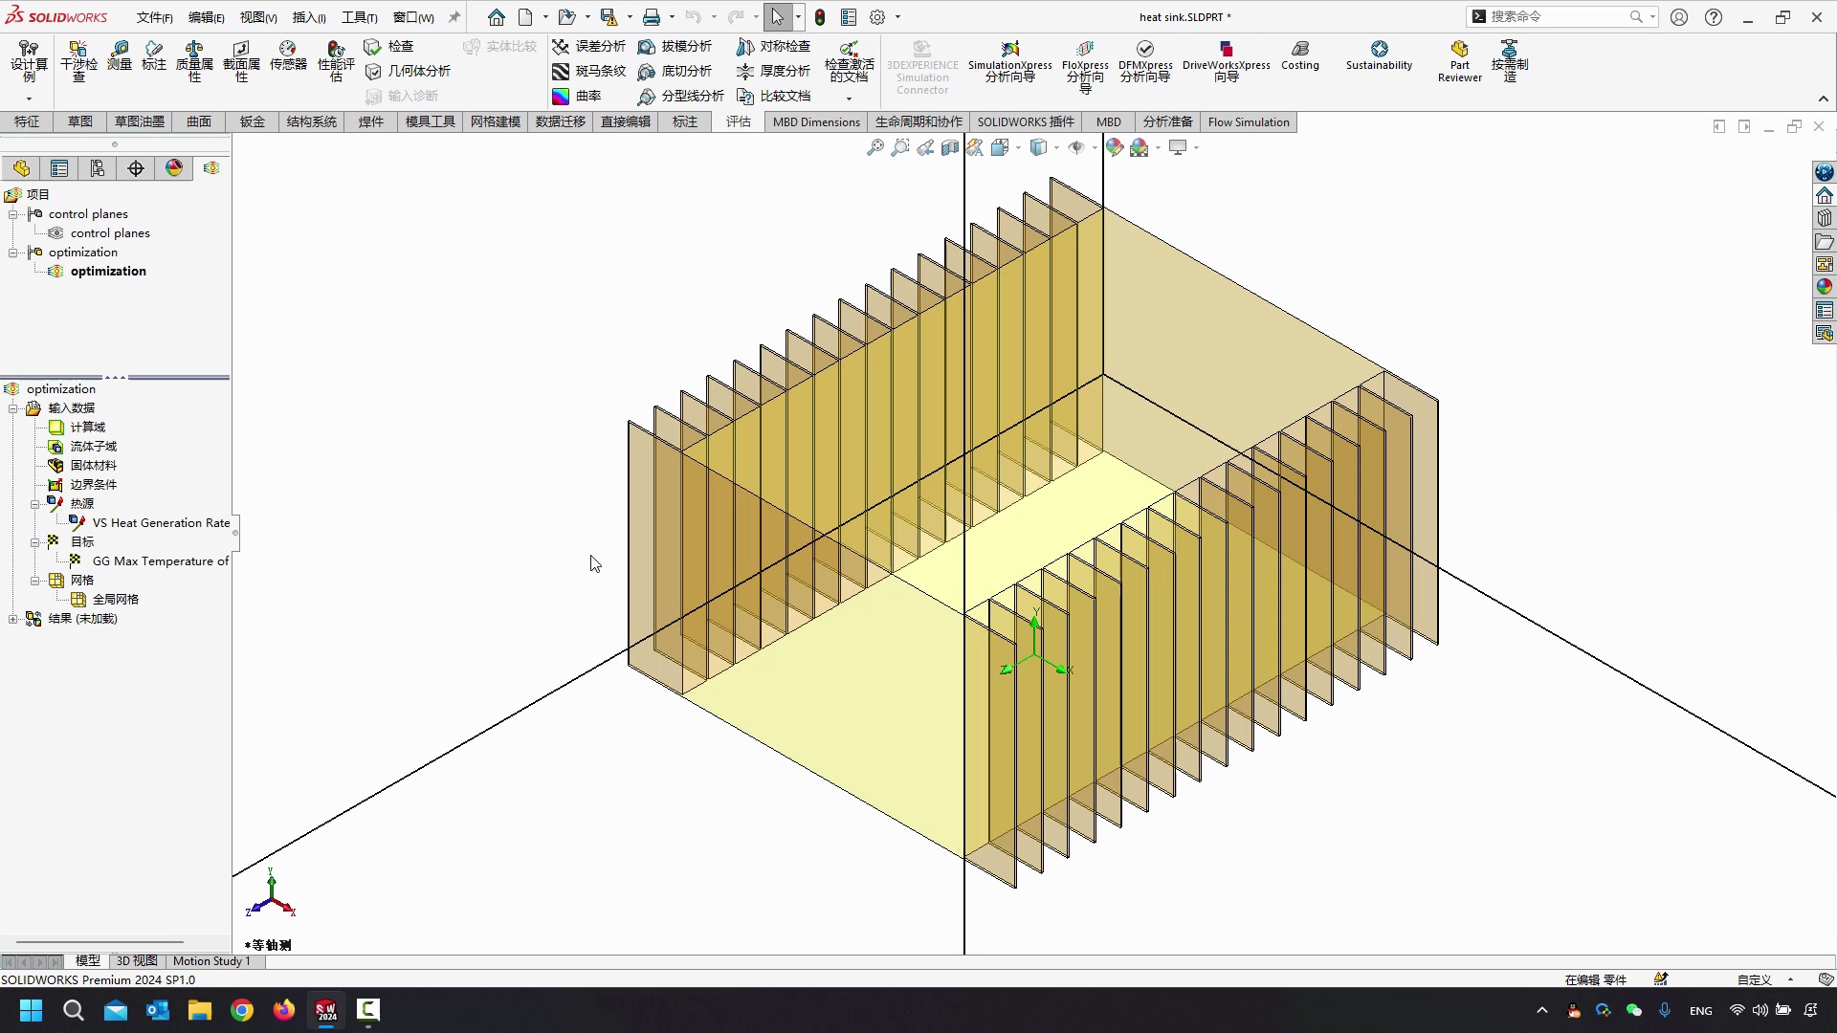Open the SimulationXpress 分析向导 tool
Image resolution: width=1837 pixels, height=1033 pixels.
pos(1008,59)
